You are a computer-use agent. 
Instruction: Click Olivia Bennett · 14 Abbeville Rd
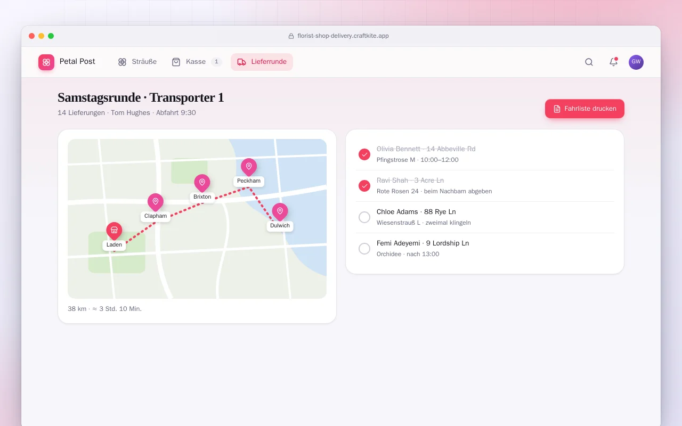coord(426,149)
